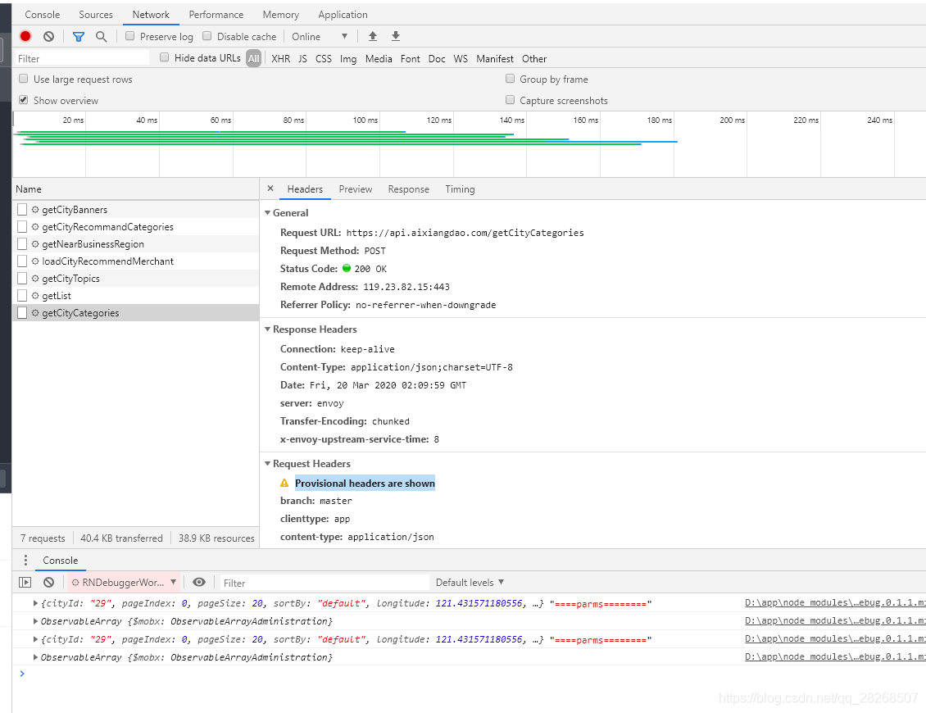
Task: Open first node_modules source link in console
Action: (835, 602)
